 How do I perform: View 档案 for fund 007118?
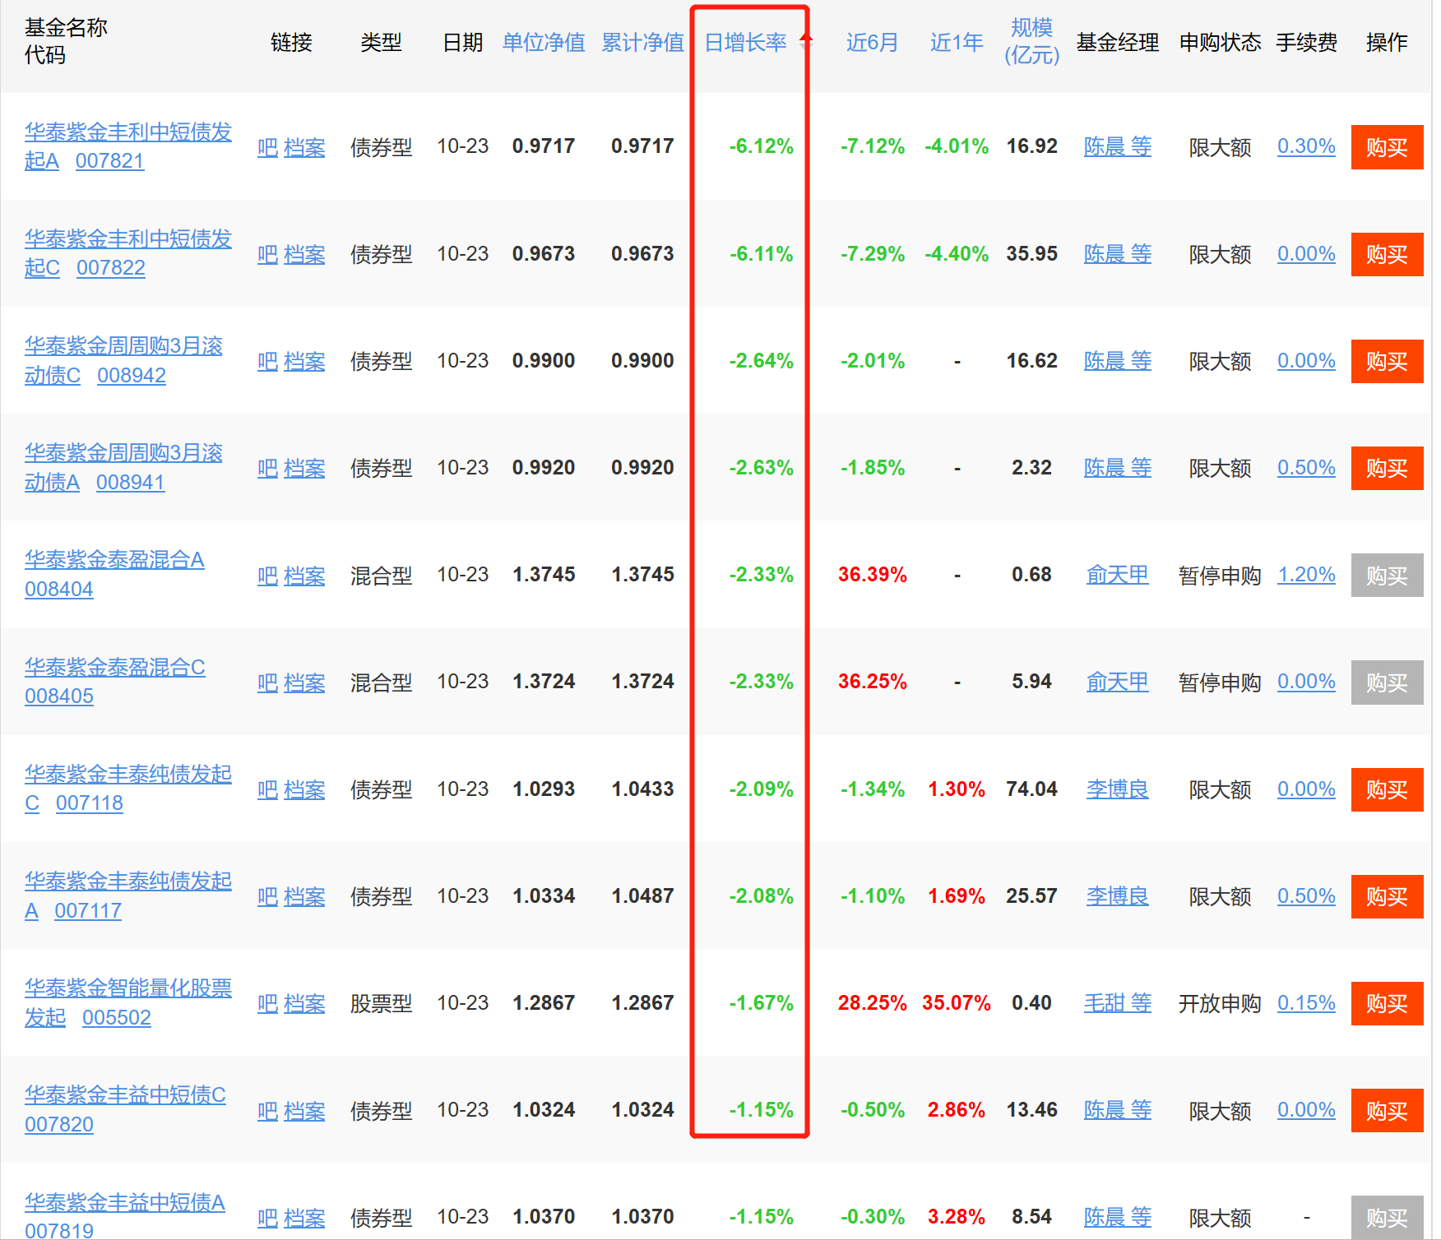pyautogui.click(x=304, y=789)
